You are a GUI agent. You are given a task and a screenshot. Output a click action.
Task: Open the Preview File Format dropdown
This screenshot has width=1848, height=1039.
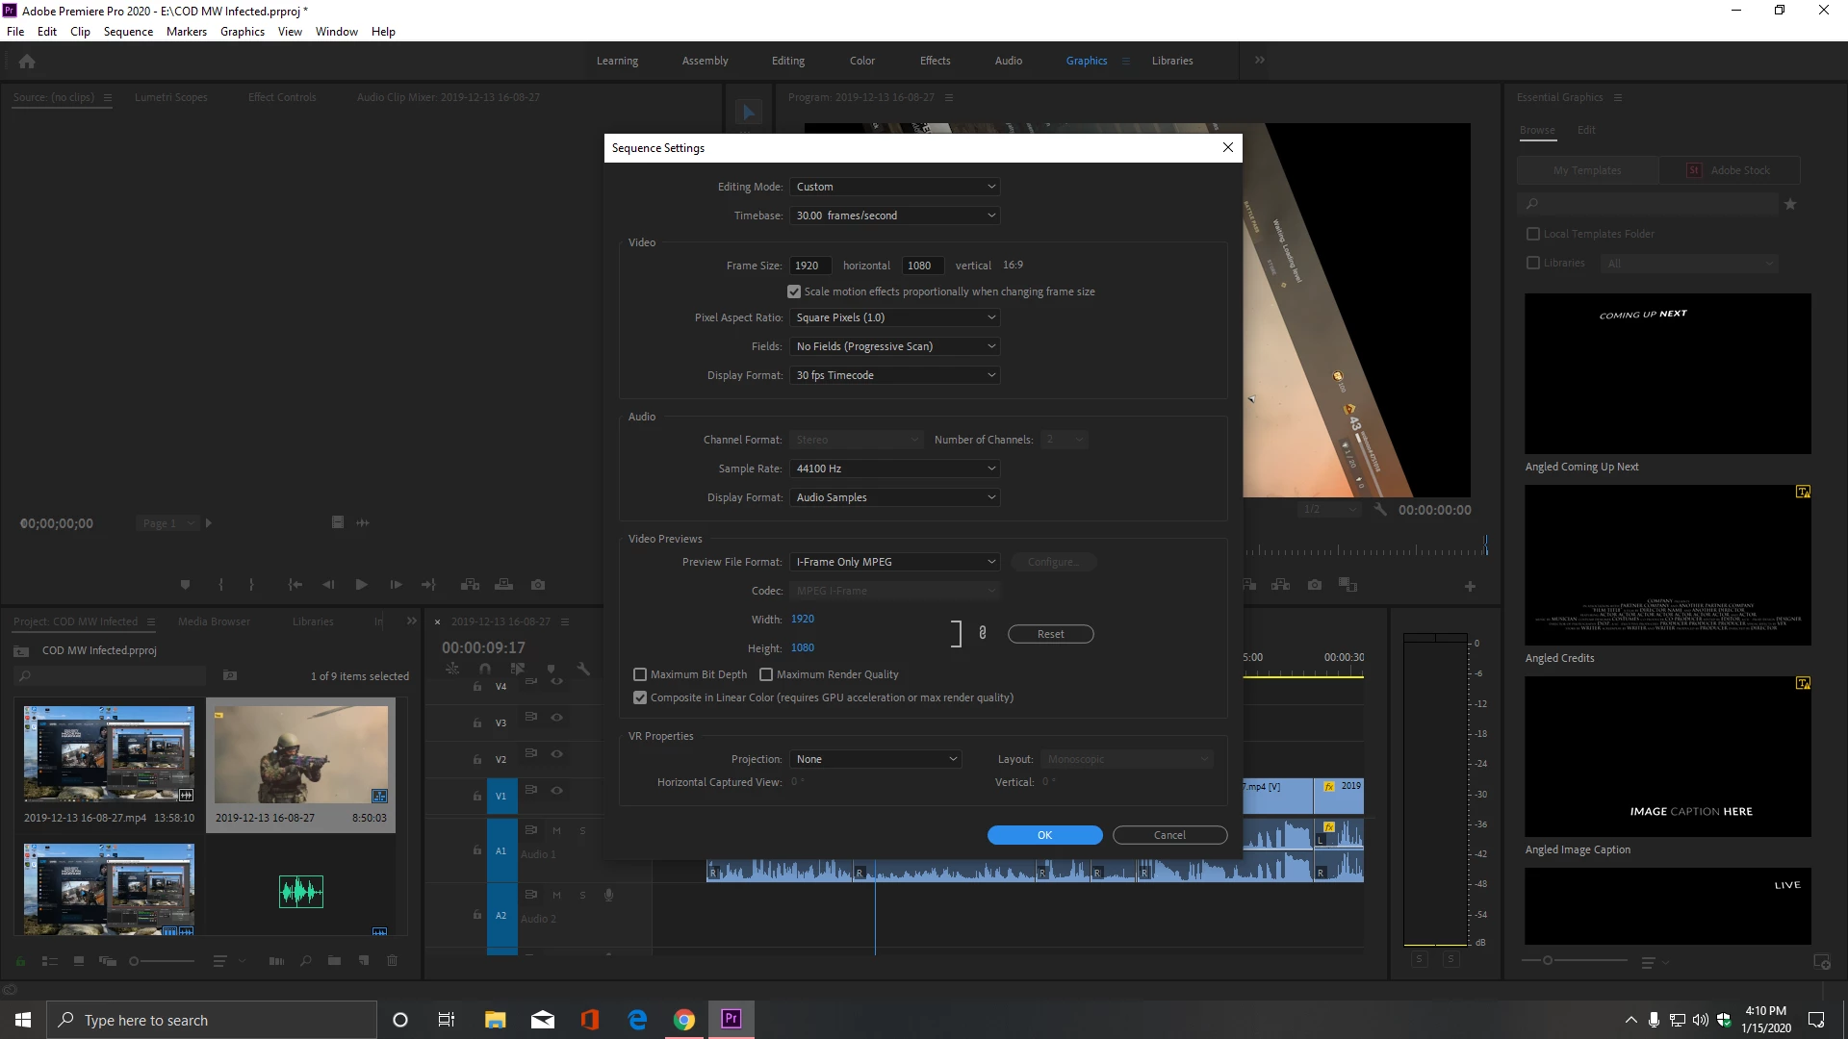pyautogui.click(x=894, y=562)
